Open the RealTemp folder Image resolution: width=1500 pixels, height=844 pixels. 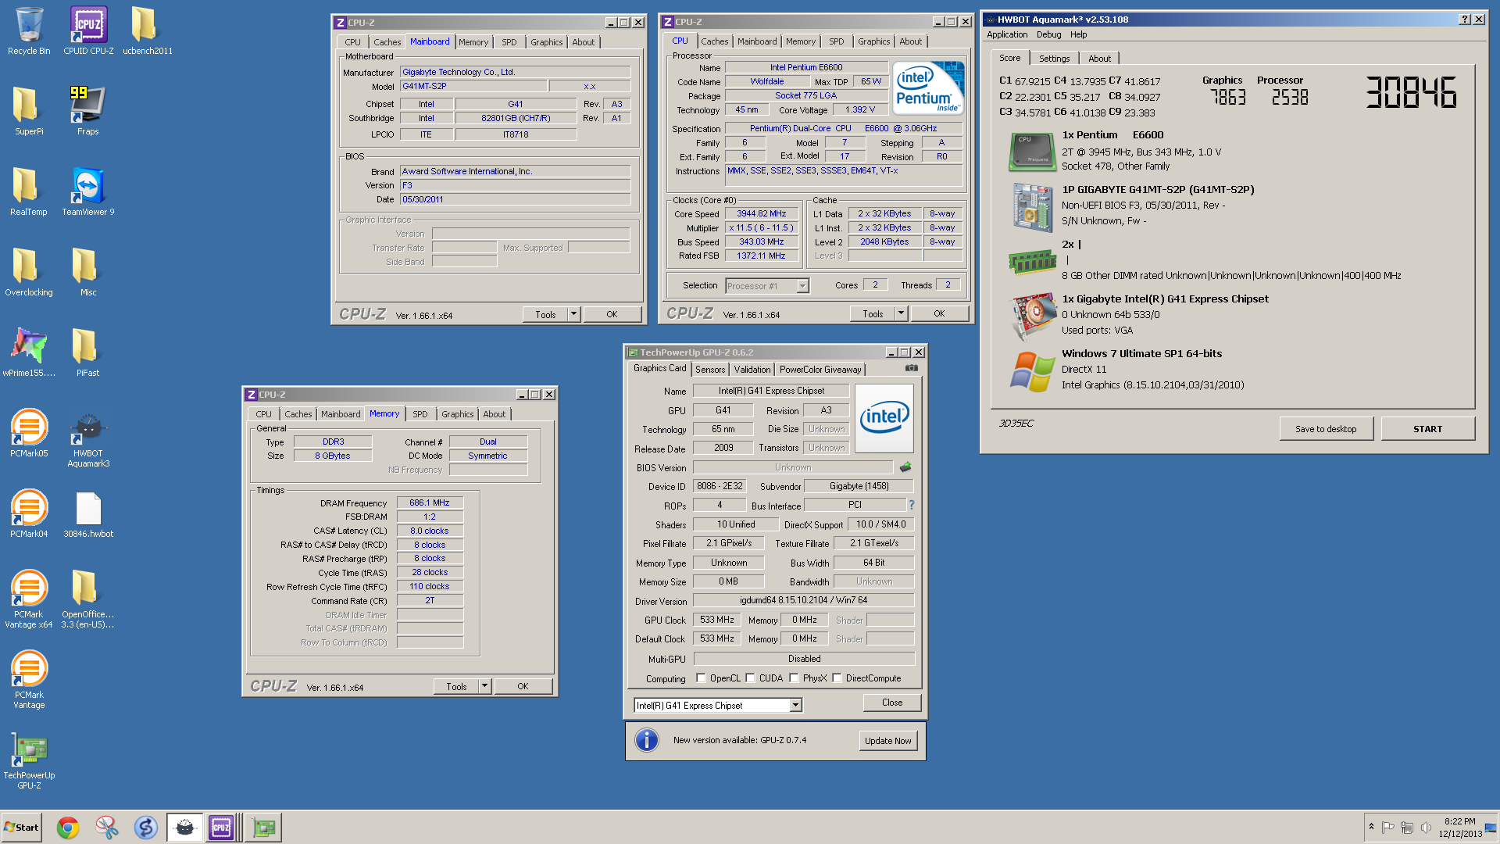(x=29, y=192)
